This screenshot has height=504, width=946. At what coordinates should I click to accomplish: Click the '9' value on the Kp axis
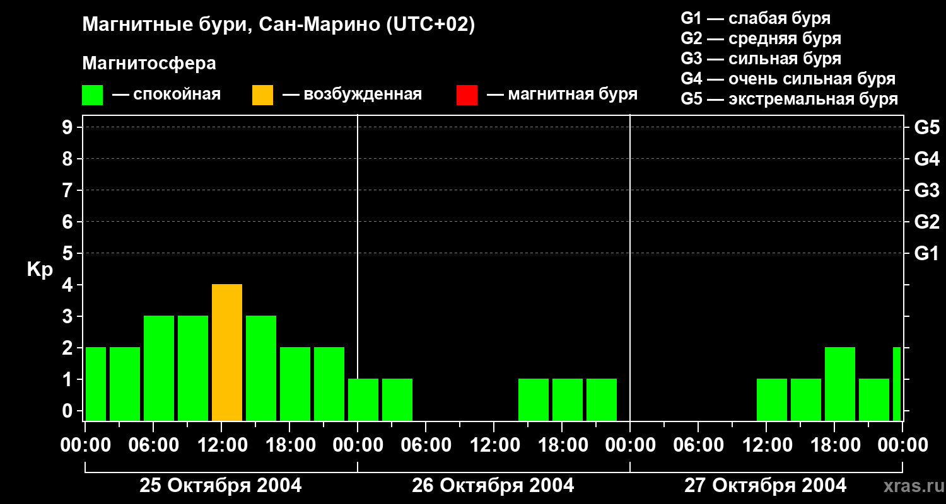click(x=69, y=127)
